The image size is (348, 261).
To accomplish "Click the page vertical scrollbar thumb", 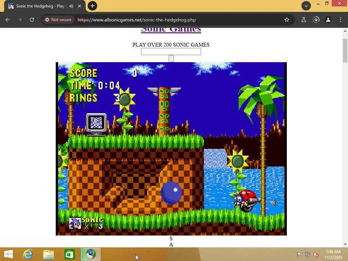I will tap(345, 51).
